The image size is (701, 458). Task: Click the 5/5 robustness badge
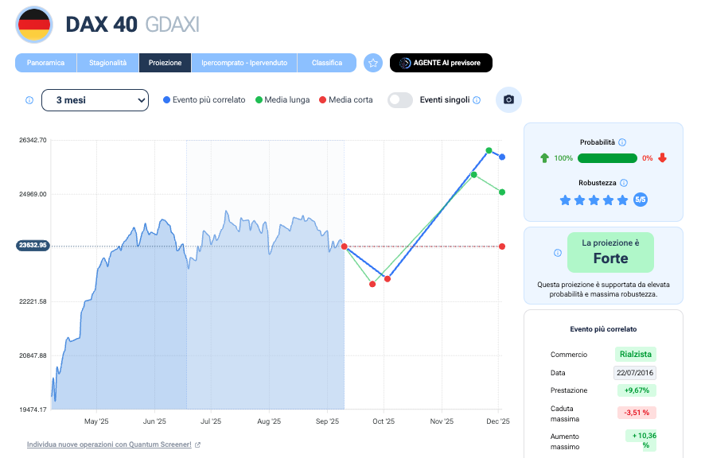tap(641, 200)
